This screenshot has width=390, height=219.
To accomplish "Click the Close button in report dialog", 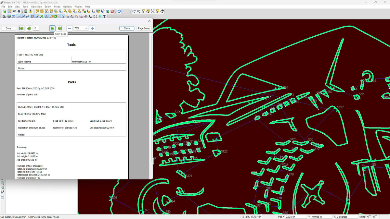I will coord(127,28).
